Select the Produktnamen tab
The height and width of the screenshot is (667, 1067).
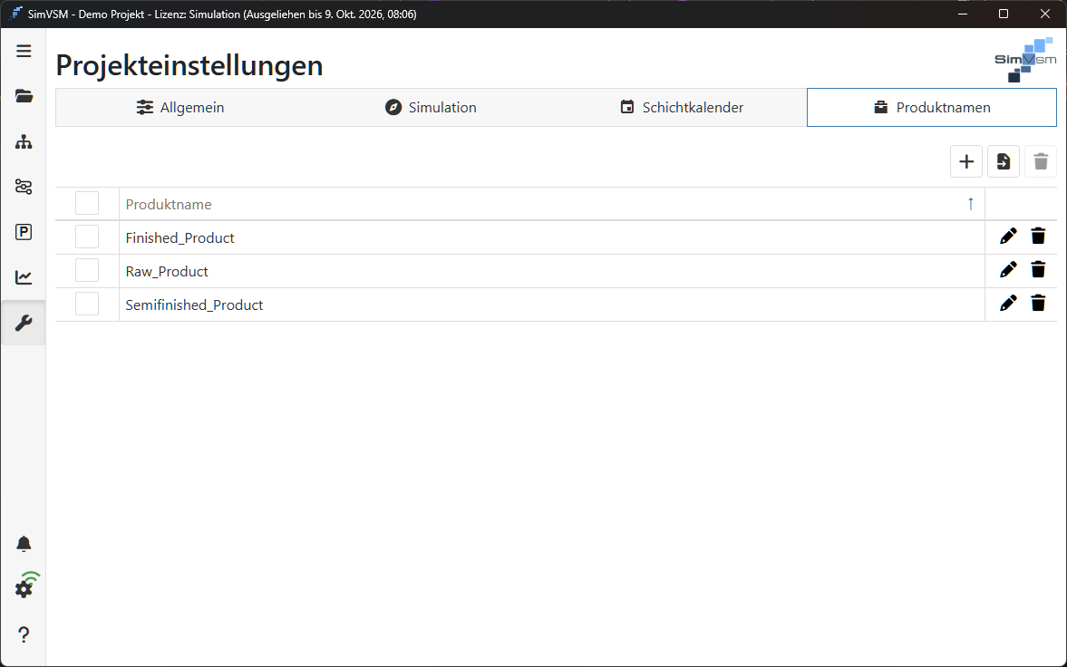[932, 108]
